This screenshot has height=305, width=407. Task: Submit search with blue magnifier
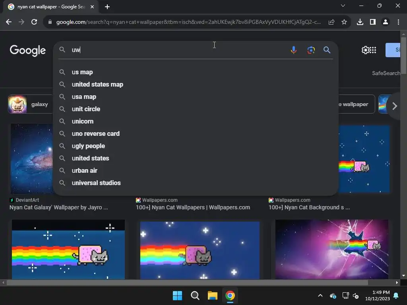tap(327, 50)
